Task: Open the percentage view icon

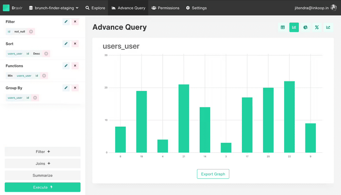Action: (x=317, y=27)
